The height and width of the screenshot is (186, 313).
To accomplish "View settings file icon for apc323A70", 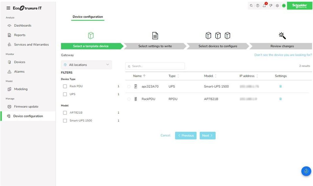I will 280,86.
